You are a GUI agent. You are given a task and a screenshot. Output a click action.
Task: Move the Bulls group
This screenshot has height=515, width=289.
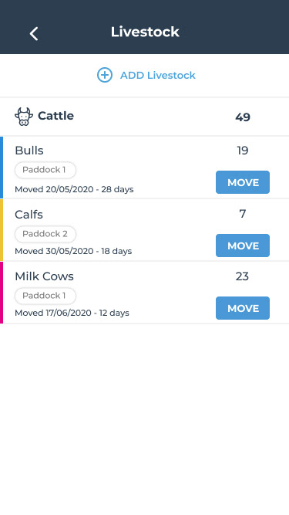point(243,182)
